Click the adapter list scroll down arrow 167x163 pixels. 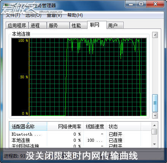pyautogui.click(x=154, y=144)
